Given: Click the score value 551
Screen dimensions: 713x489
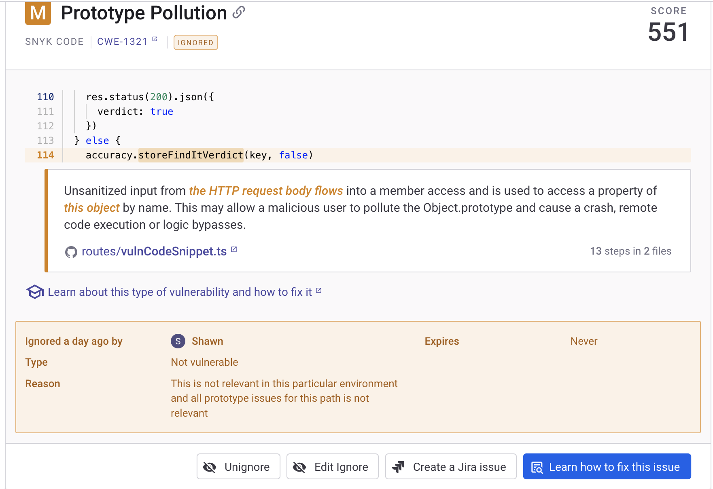Looking at the screenshot, I should coord(668,32).
